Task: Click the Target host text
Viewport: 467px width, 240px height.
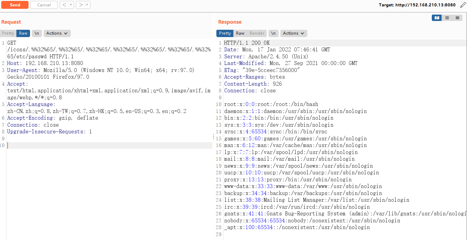Action: click(417, 5)
